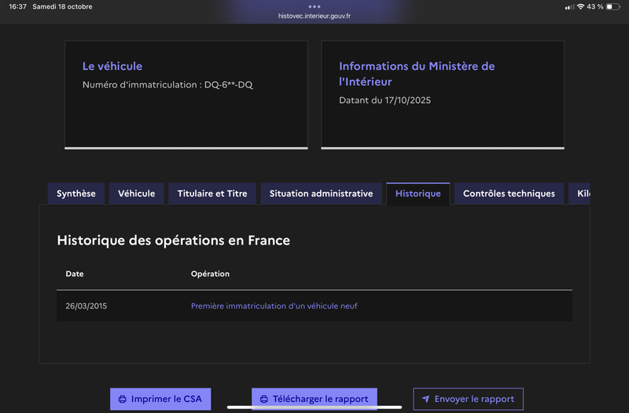629x413 pixels.
Task: Tap the Le véhicule card
Action: tap(186, 94)
